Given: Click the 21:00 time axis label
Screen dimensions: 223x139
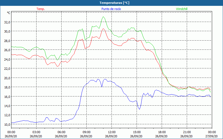Looking at the screenshot, I should point(187,132).
